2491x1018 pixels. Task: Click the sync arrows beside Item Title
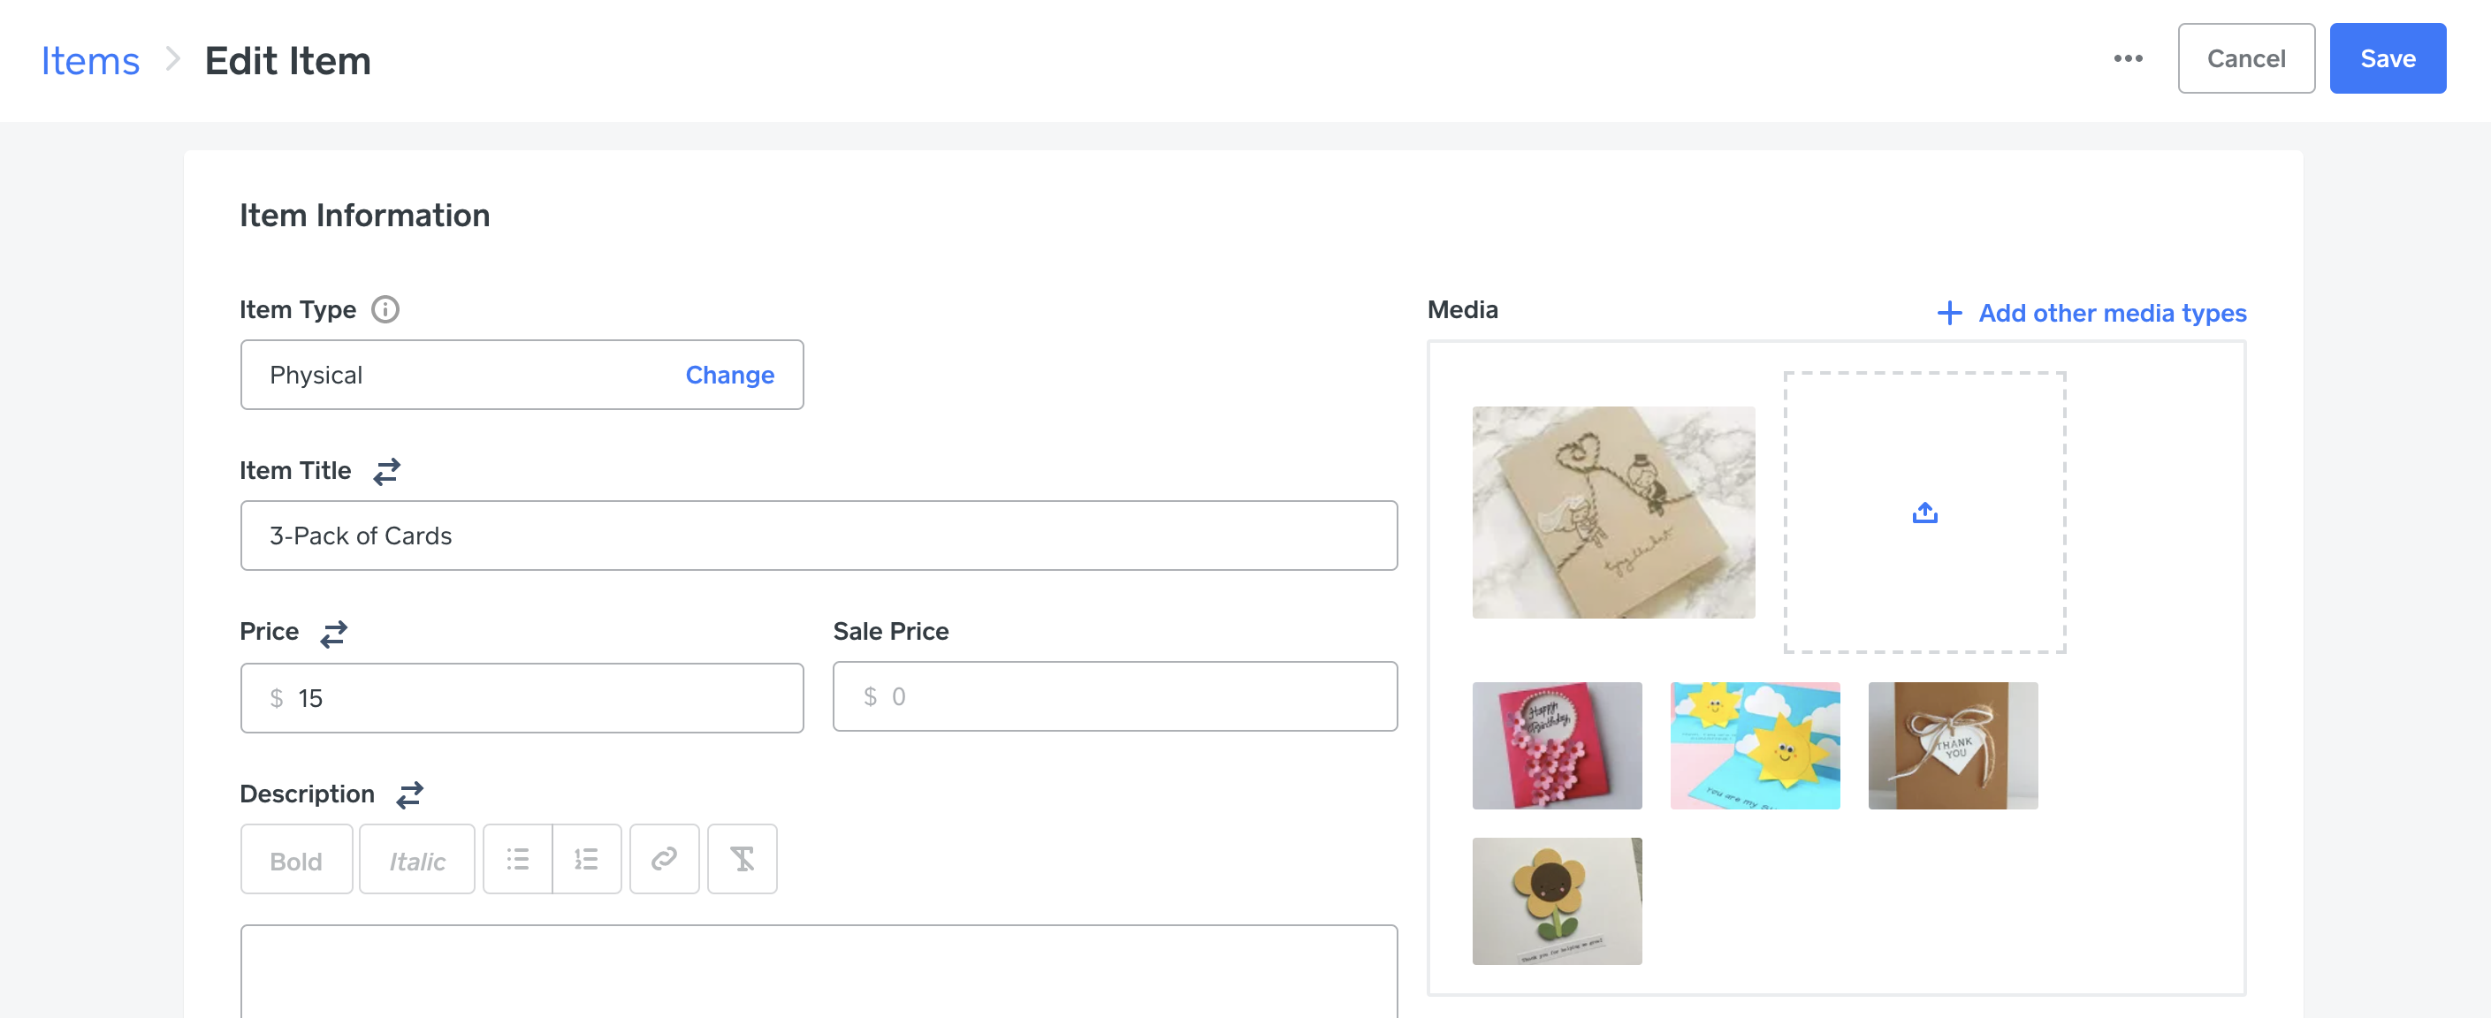click(387, 471)
